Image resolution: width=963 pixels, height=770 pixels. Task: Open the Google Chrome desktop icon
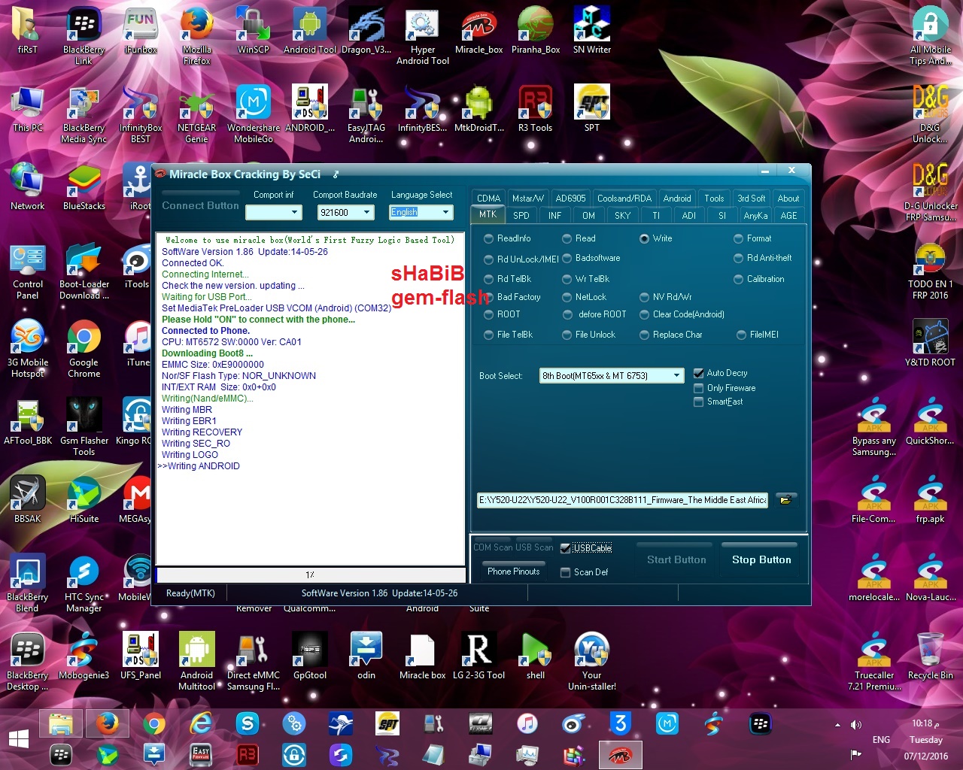[84, 349]
